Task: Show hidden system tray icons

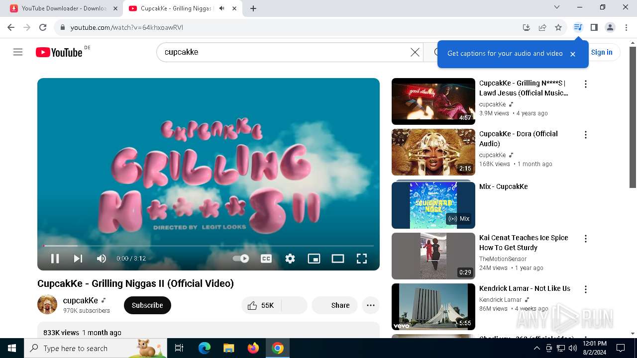Action: pyautogui.click(x=537, y=348)
